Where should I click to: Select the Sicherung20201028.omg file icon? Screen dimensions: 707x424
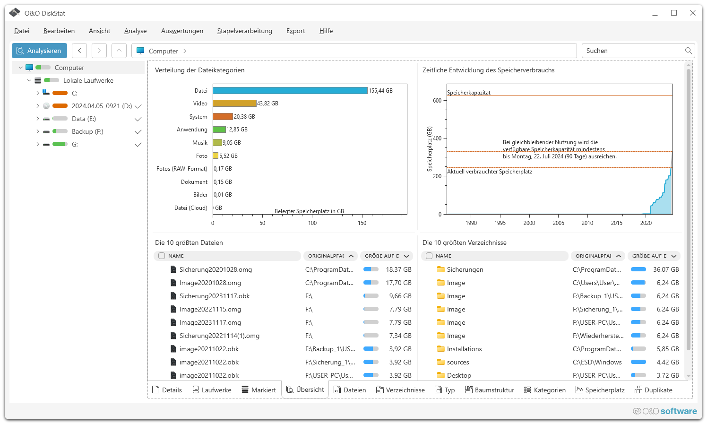(x=173, y=269)
